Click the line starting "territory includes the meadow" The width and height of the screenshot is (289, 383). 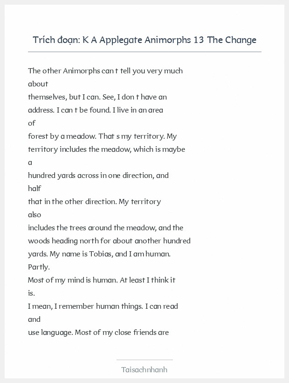pos(106,149)
